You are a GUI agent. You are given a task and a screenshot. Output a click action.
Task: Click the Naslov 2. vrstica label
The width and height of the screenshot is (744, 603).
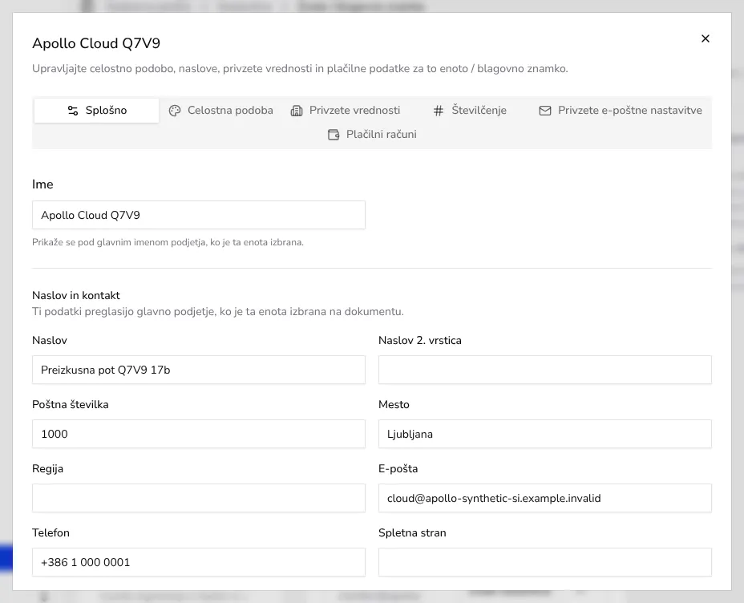coord(420,341)
